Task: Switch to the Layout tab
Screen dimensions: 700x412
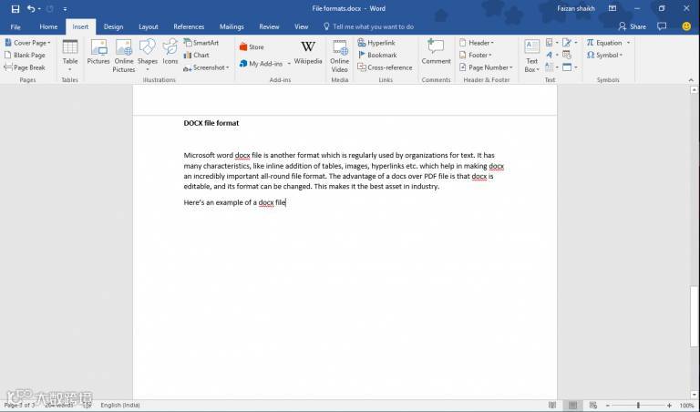Action: pos(149,26)
